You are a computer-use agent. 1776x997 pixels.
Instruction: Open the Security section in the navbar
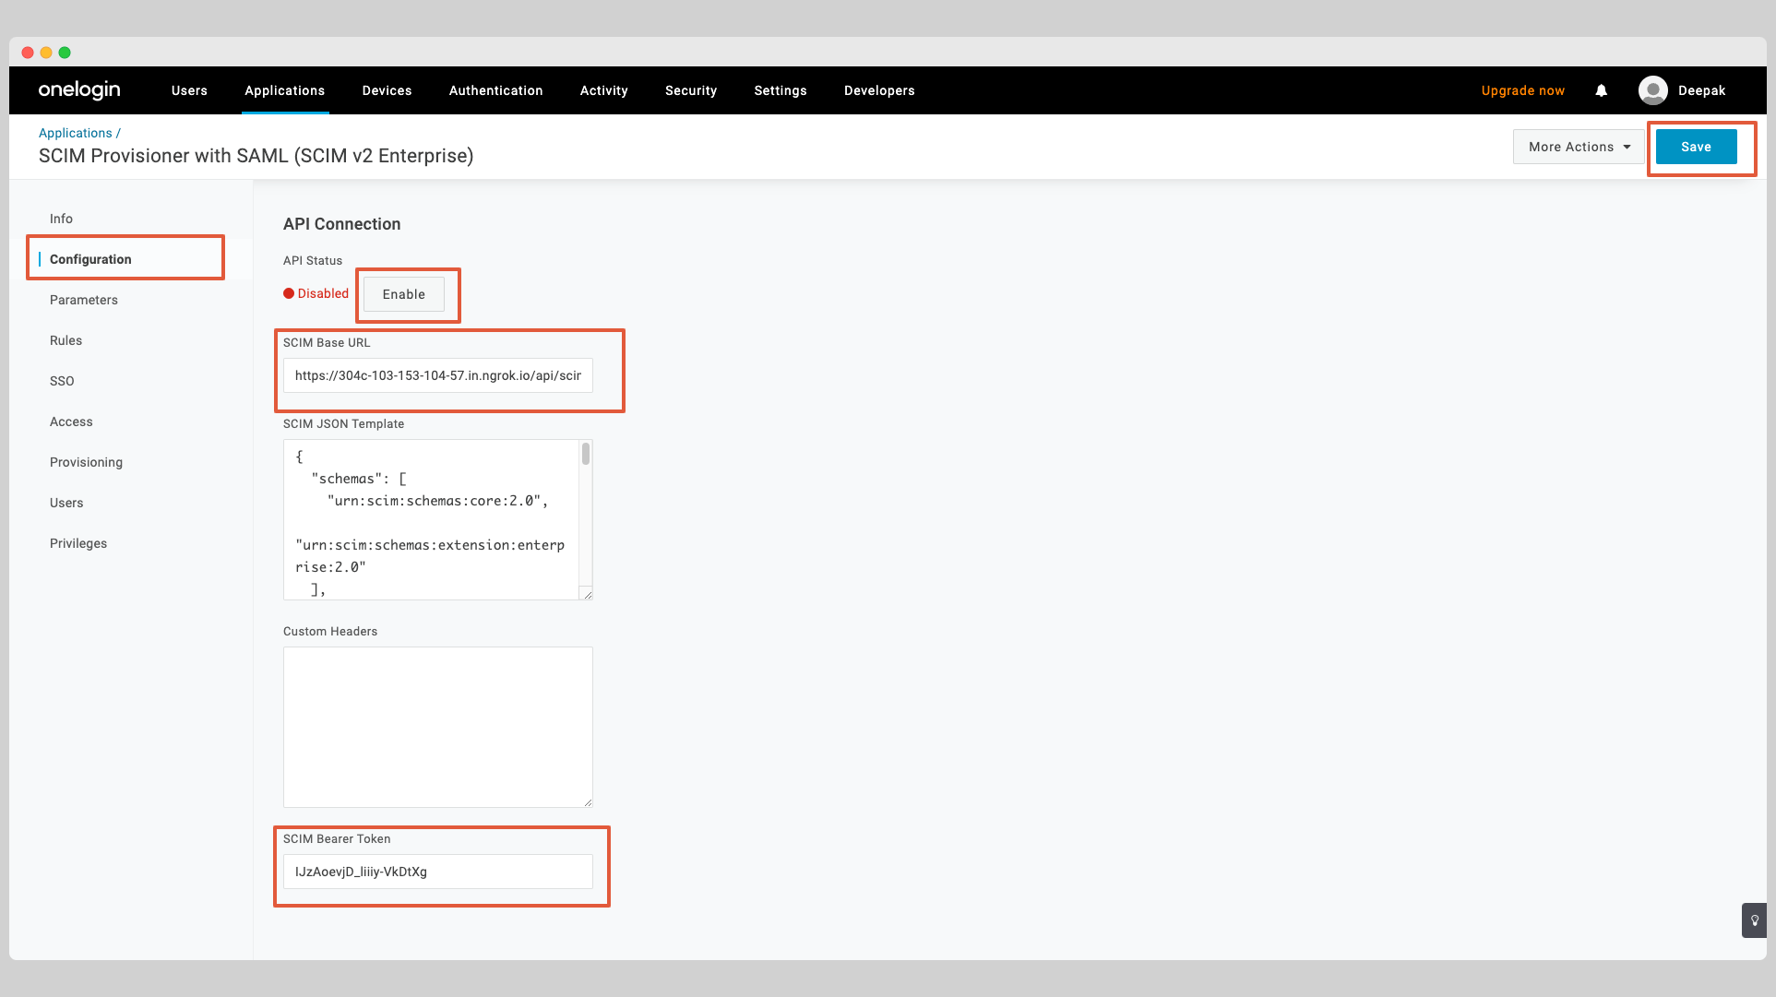(x=690, y=90)
